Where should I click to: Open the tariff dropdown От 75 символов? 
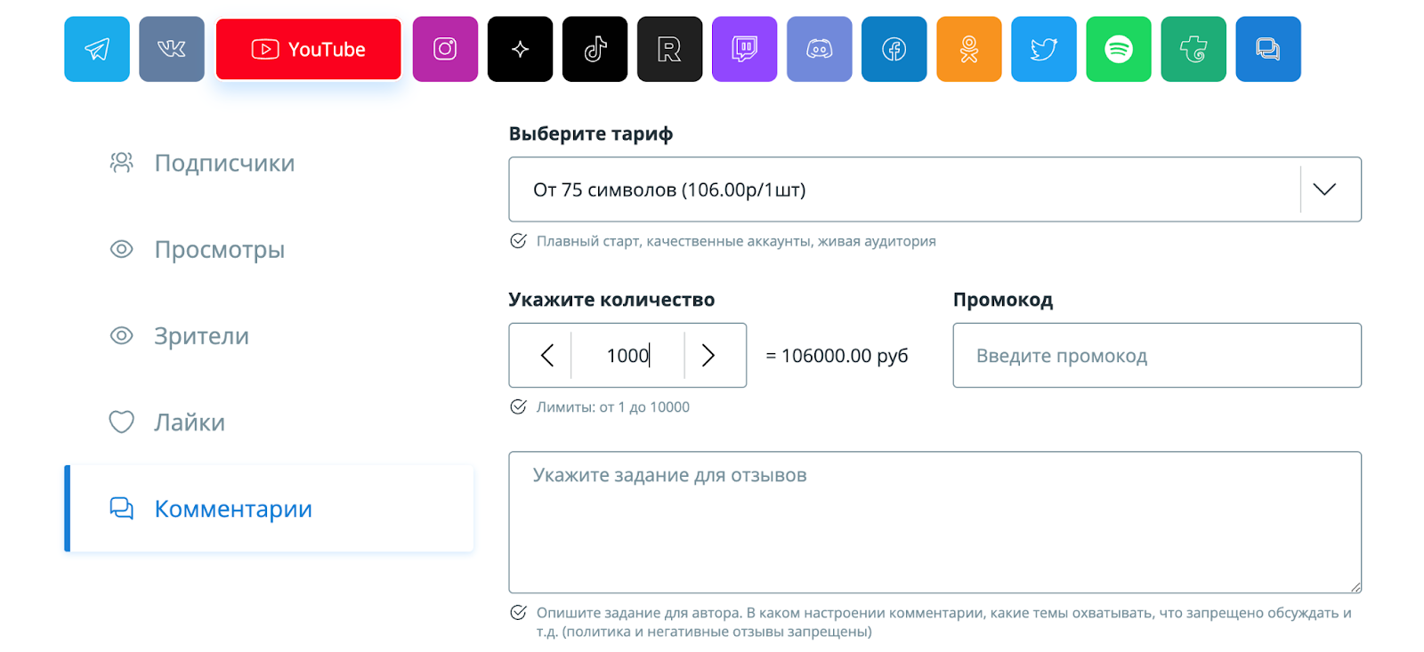click(934, 189)
